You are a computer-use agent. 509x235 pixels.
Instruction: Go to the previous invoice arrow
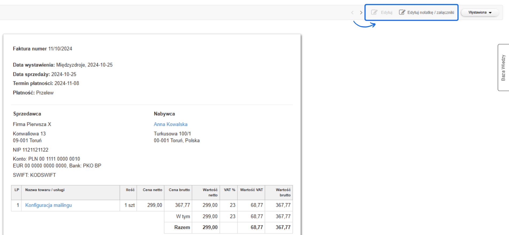352,13
